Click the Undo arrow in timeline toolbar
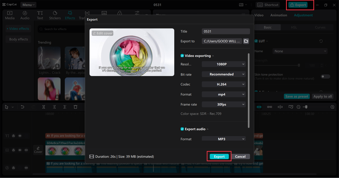This screenshot has height=178, width=339. click(23, 107)
